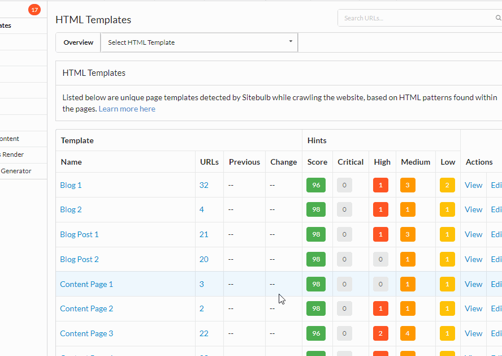Click the green score badge for Blog Post 1

pos(316,234)
